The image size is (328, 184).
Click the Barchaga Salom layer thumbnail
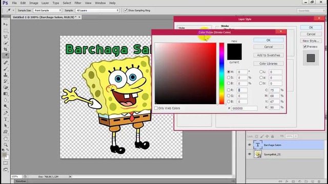coord(258,145)
